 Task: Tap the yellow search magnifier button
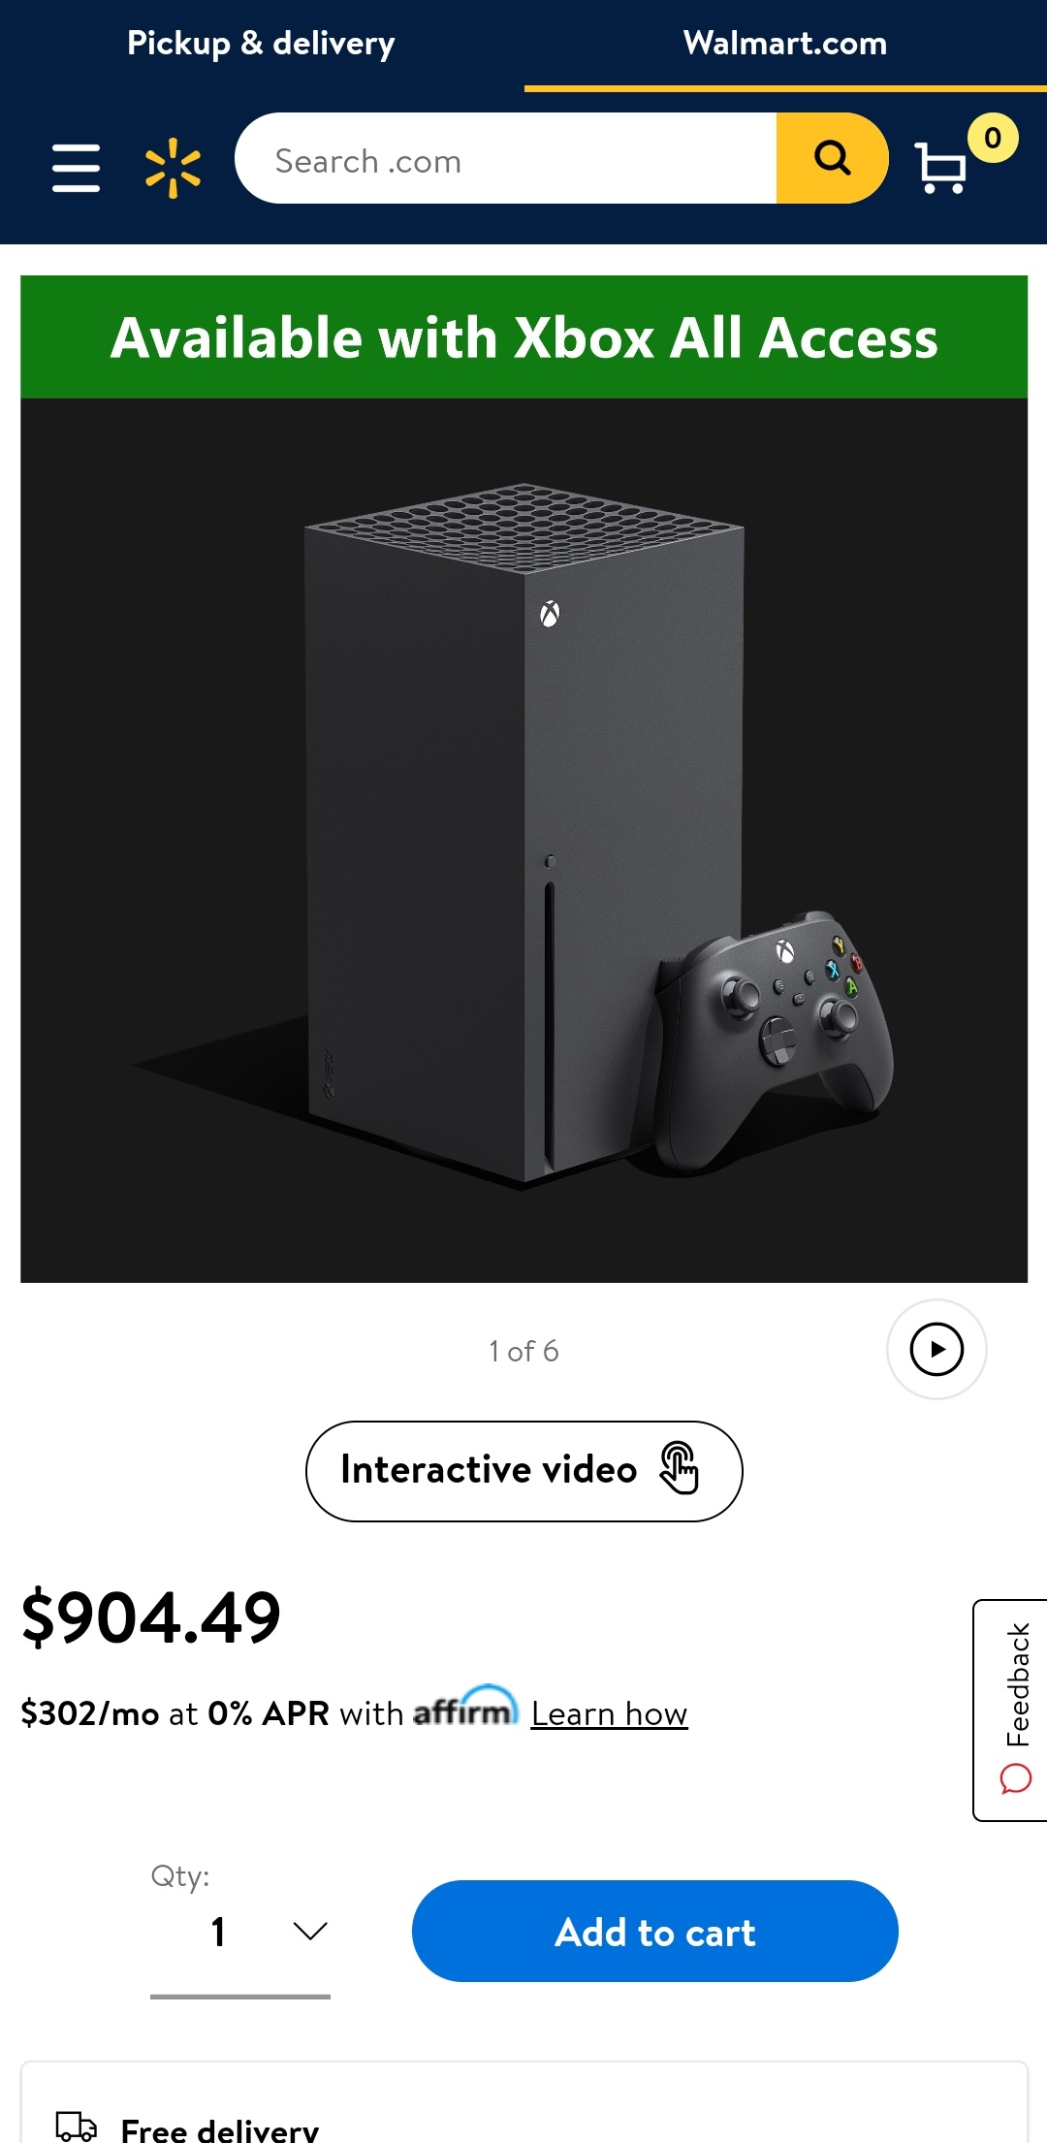pos(832,158)
